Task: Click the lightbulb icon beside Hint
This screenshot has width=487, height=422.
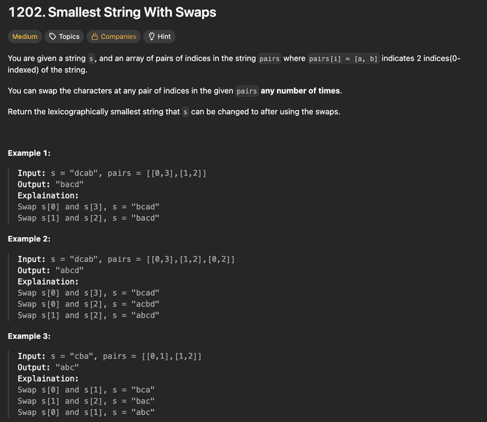Action: tap(152, 36)
